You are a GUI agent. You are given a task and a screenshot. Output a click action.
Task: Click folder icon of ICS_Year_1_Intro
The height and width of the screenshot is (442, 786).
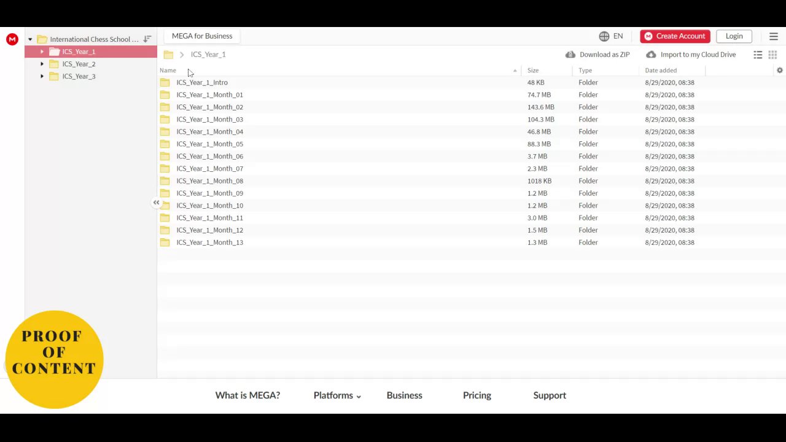[165, 82]
